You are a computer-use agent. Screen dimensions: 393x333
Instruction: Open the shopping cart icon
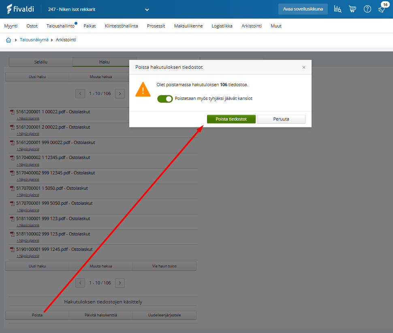[x=352, y=9]
